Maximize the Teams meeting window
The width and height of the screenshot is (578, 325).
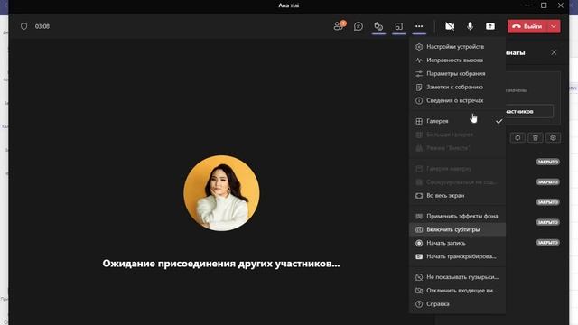pyautogui.click(x=544, y=5)
